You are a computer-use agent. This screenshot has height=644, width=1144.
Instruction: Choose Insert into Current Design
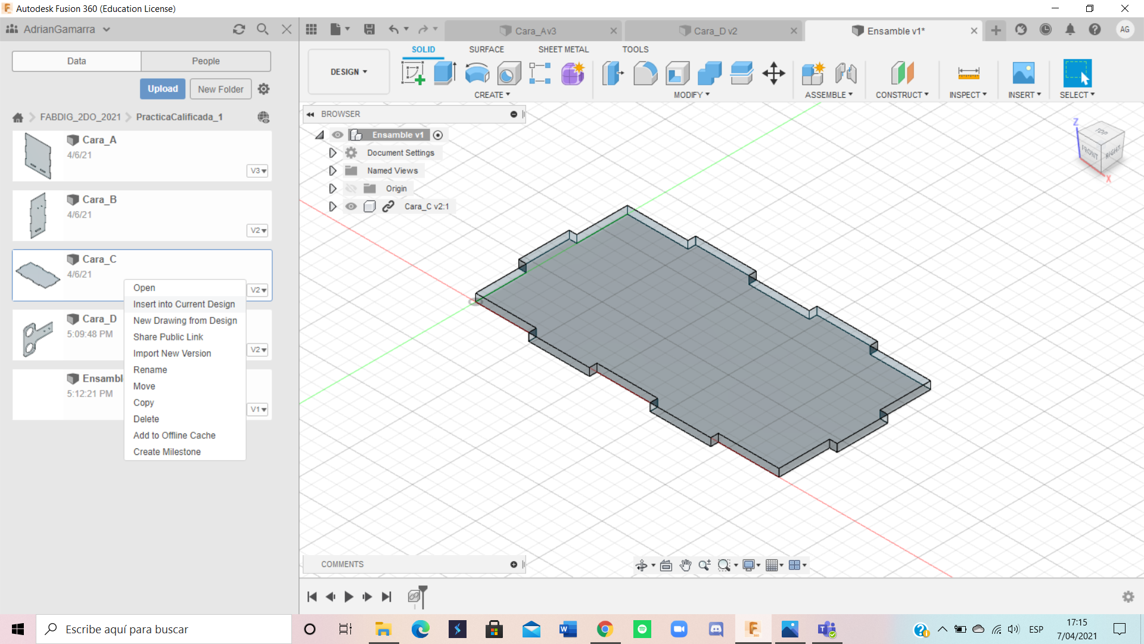point(184,304)
